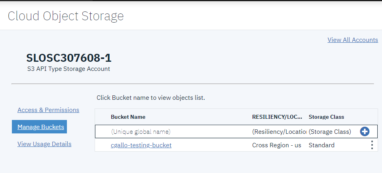Select the Standard storage class cell

point(321,145)
